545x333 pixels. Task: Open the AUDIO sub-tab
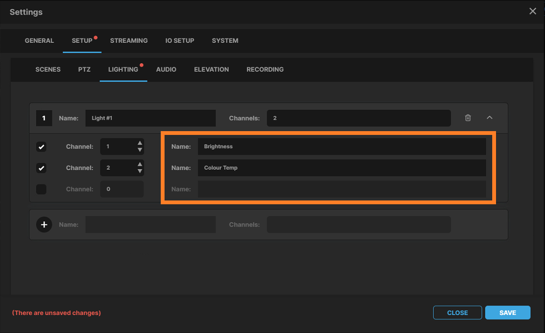tap(166, 69)
